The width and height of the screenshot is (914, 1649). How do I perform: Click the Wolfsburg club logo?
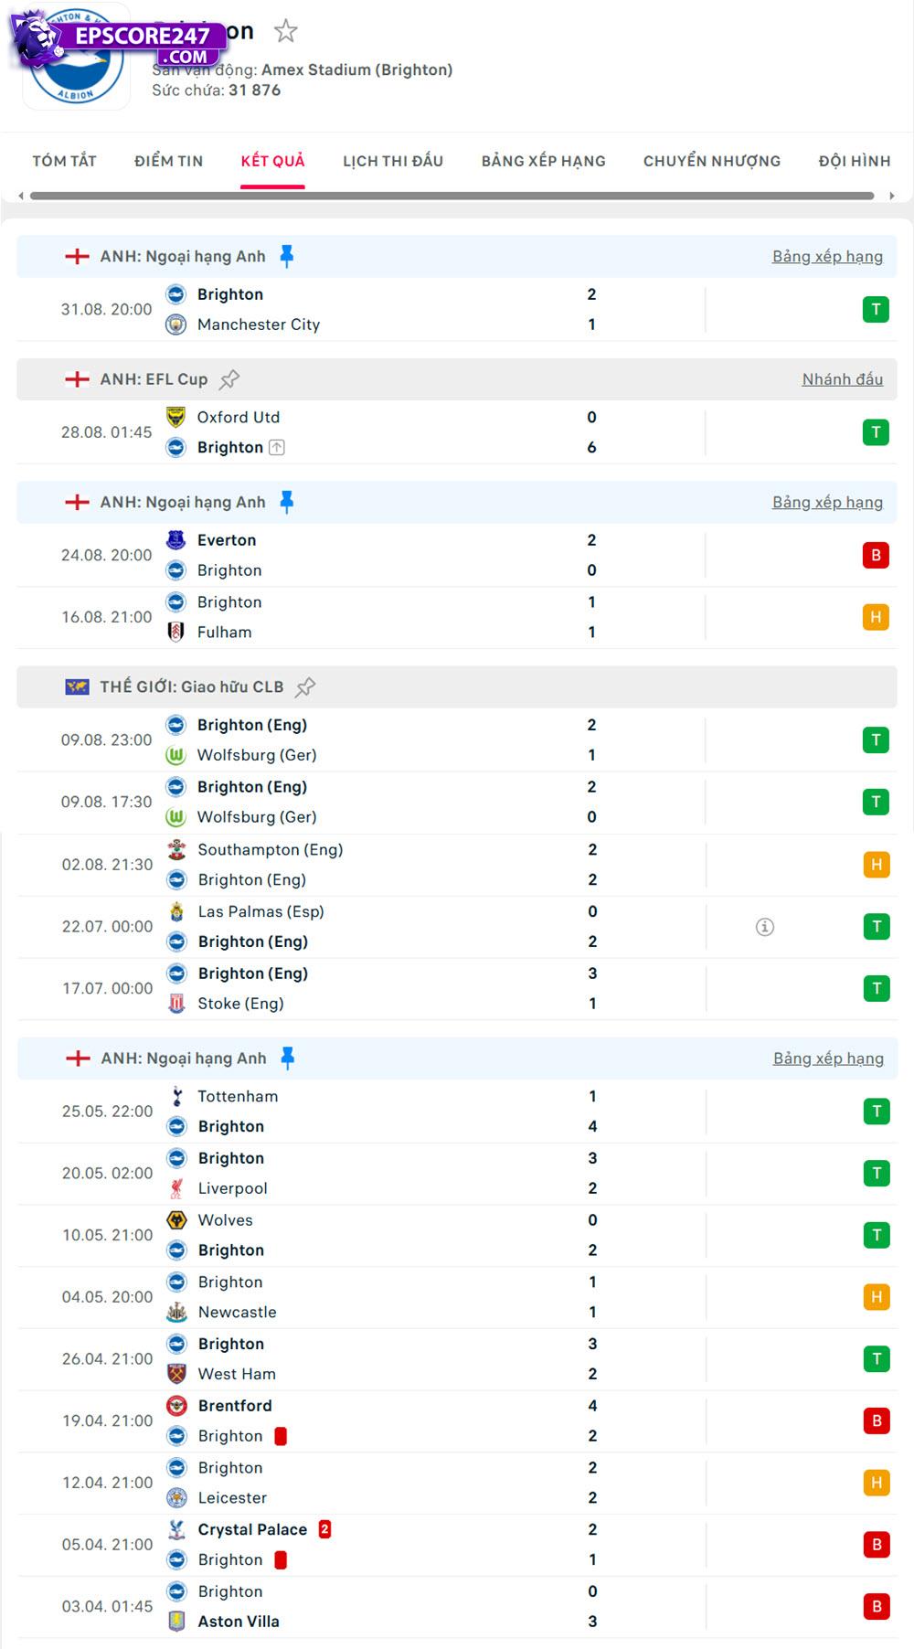pos(175,755)
